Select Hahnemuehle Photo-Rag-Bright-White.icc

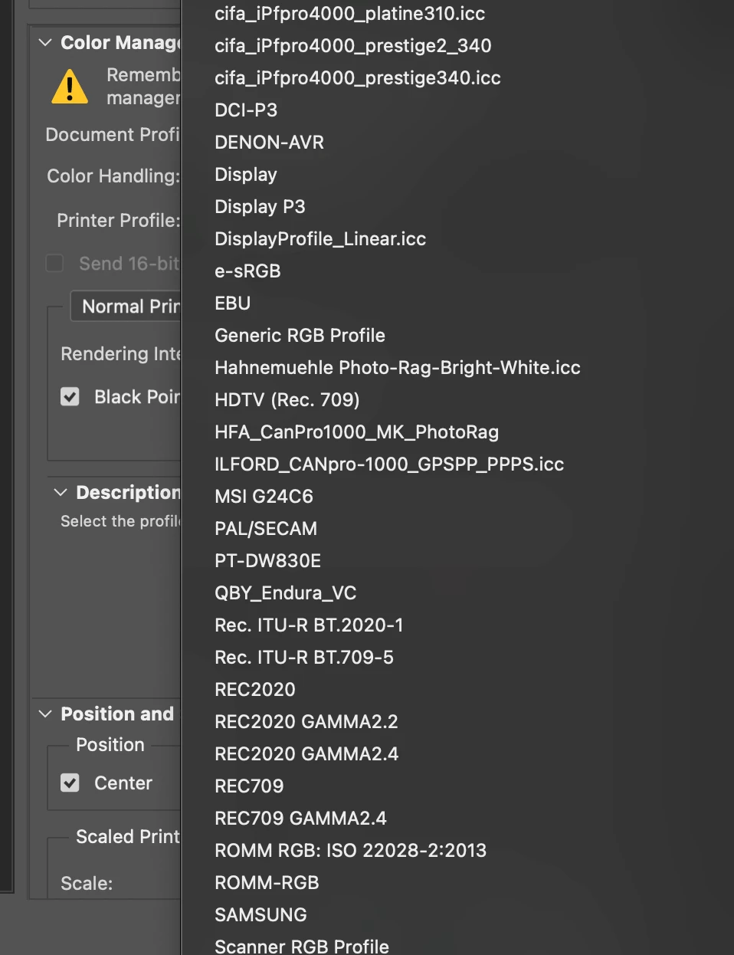(397, 368)
